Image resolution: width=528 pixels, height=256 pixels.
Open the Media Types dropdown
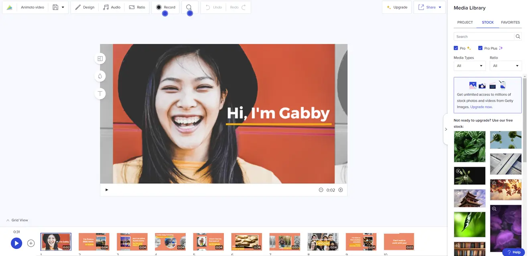click(470, 66)
